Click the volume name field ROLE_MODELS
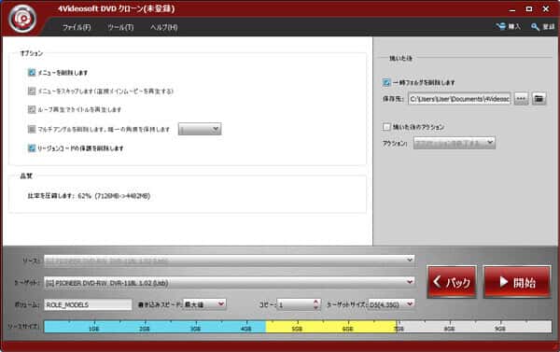Screen dimensions: 560x352 [x=88, y=304]
